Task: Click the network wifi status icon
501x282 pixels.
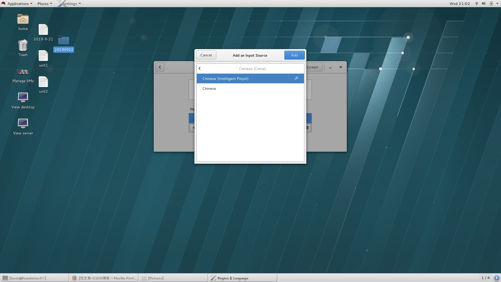Action: tap(476, 3)
